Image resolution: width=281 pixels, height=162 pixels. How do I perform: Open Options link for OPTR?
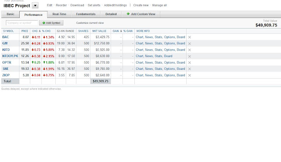(x=169, y=62)
